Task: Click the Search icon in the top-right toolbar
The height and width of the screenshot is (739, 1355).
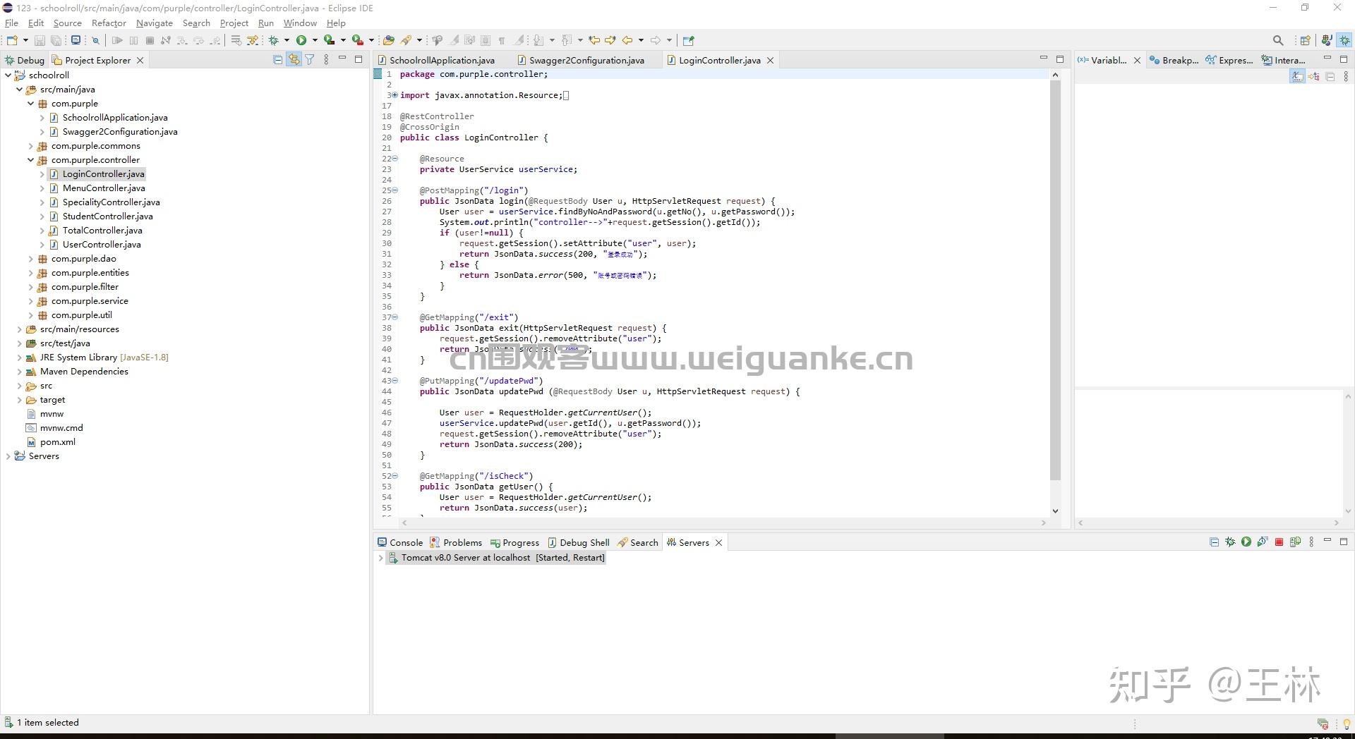Action: click(1277, 40)
